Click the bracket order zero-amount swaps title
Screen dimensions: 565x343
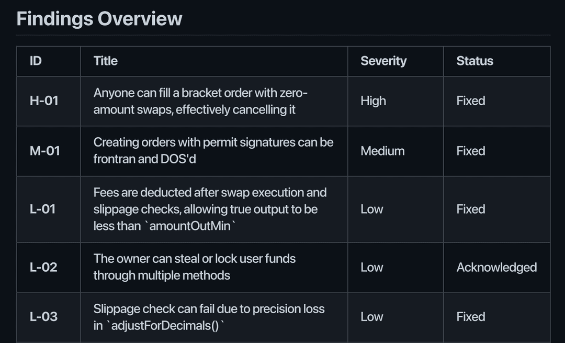[200, 101]
